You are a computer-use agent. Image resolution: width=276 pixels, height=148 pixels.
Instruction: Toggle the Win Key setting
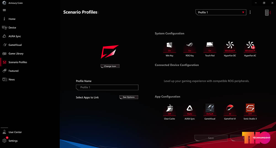(x=169, y=49)
